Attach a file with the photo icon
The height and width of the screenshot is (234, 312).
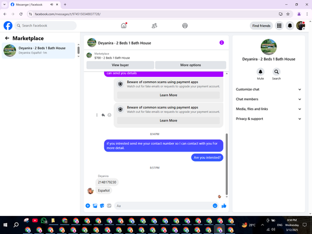pos(95,206)
